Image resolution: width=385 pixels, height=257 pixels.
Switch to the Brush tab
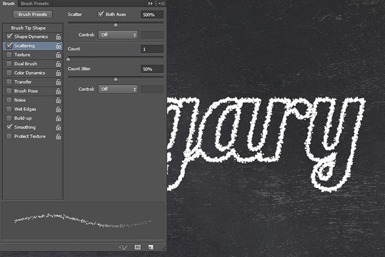pyautogui.click(x=8, y=4)
